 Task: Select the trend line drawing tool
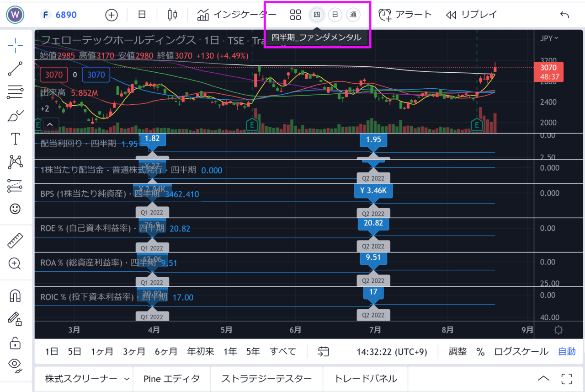tap(15, 69)
